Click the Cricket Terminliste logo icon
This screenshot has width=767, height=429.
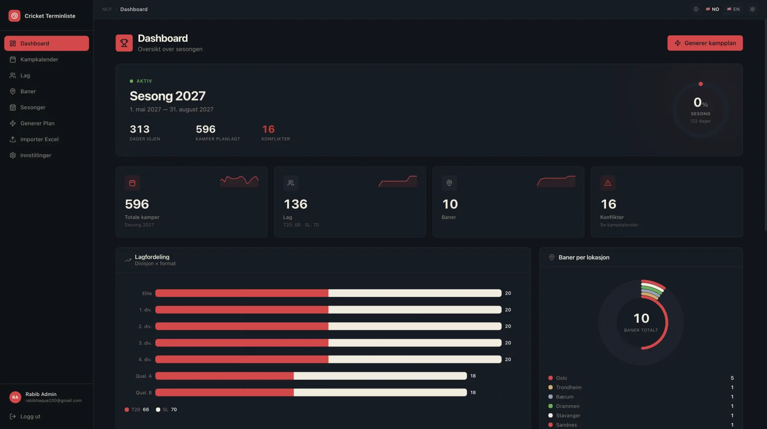14,16
